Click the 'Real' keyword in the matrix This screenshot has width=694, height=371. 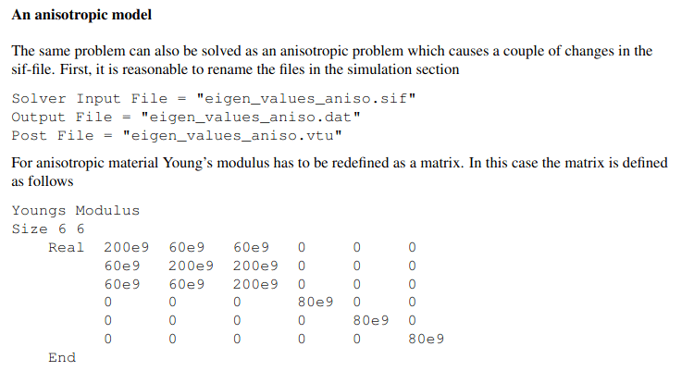66,247
